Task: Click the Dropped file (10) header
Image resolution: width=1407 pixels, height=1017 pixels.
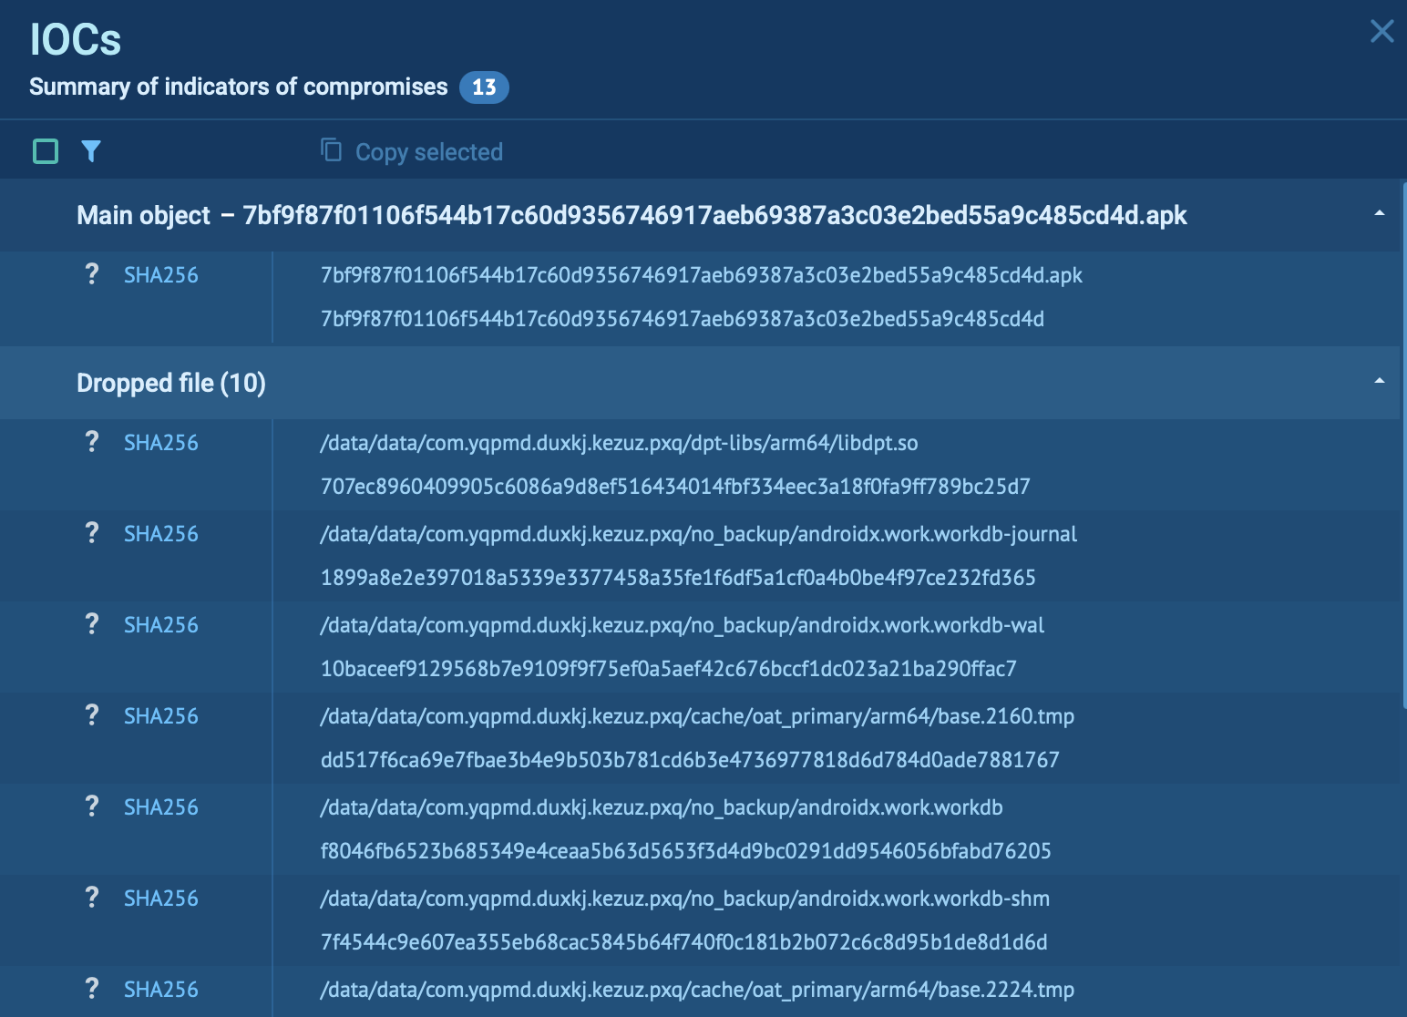Action: [171, 383]
